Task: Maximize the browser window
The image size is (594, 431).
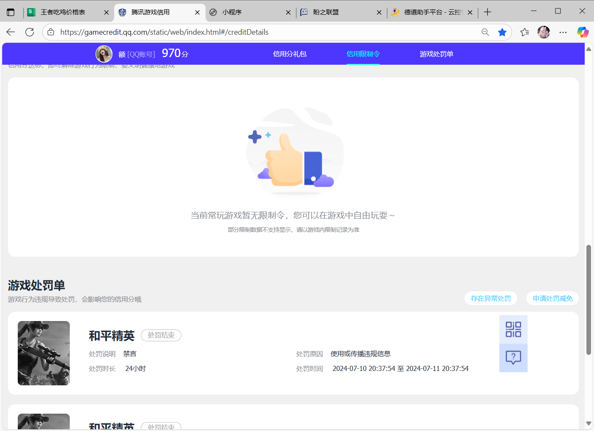Action: (558, 11)
